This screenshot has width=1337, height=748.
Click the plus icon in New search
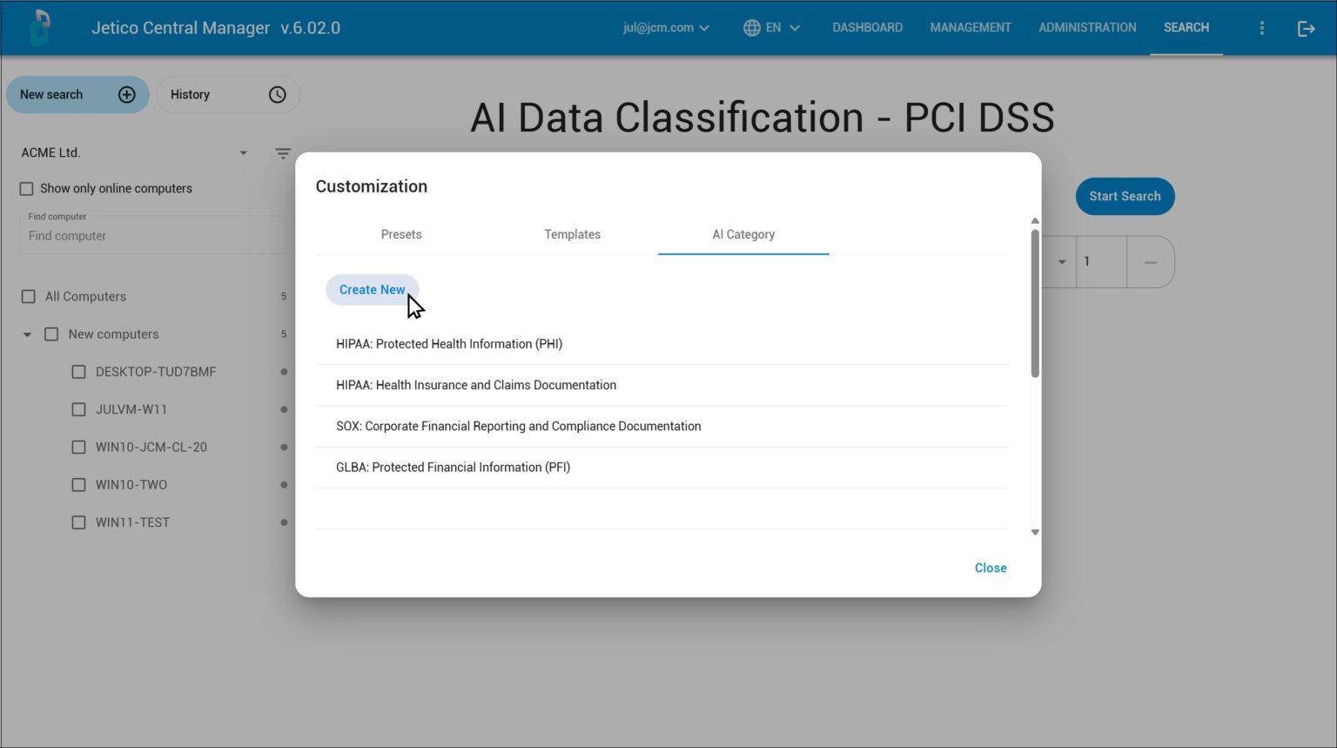click(127, 95)
